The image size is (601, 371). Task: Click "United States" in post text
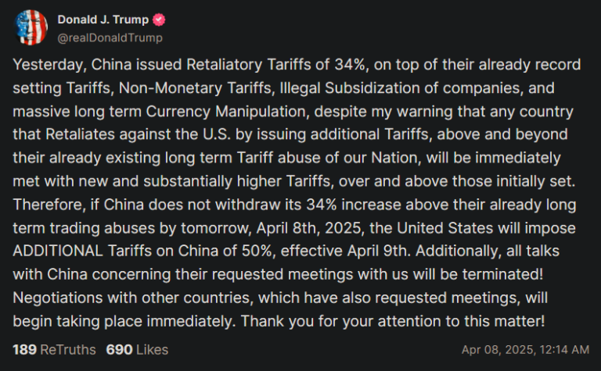tap(444, 228)
